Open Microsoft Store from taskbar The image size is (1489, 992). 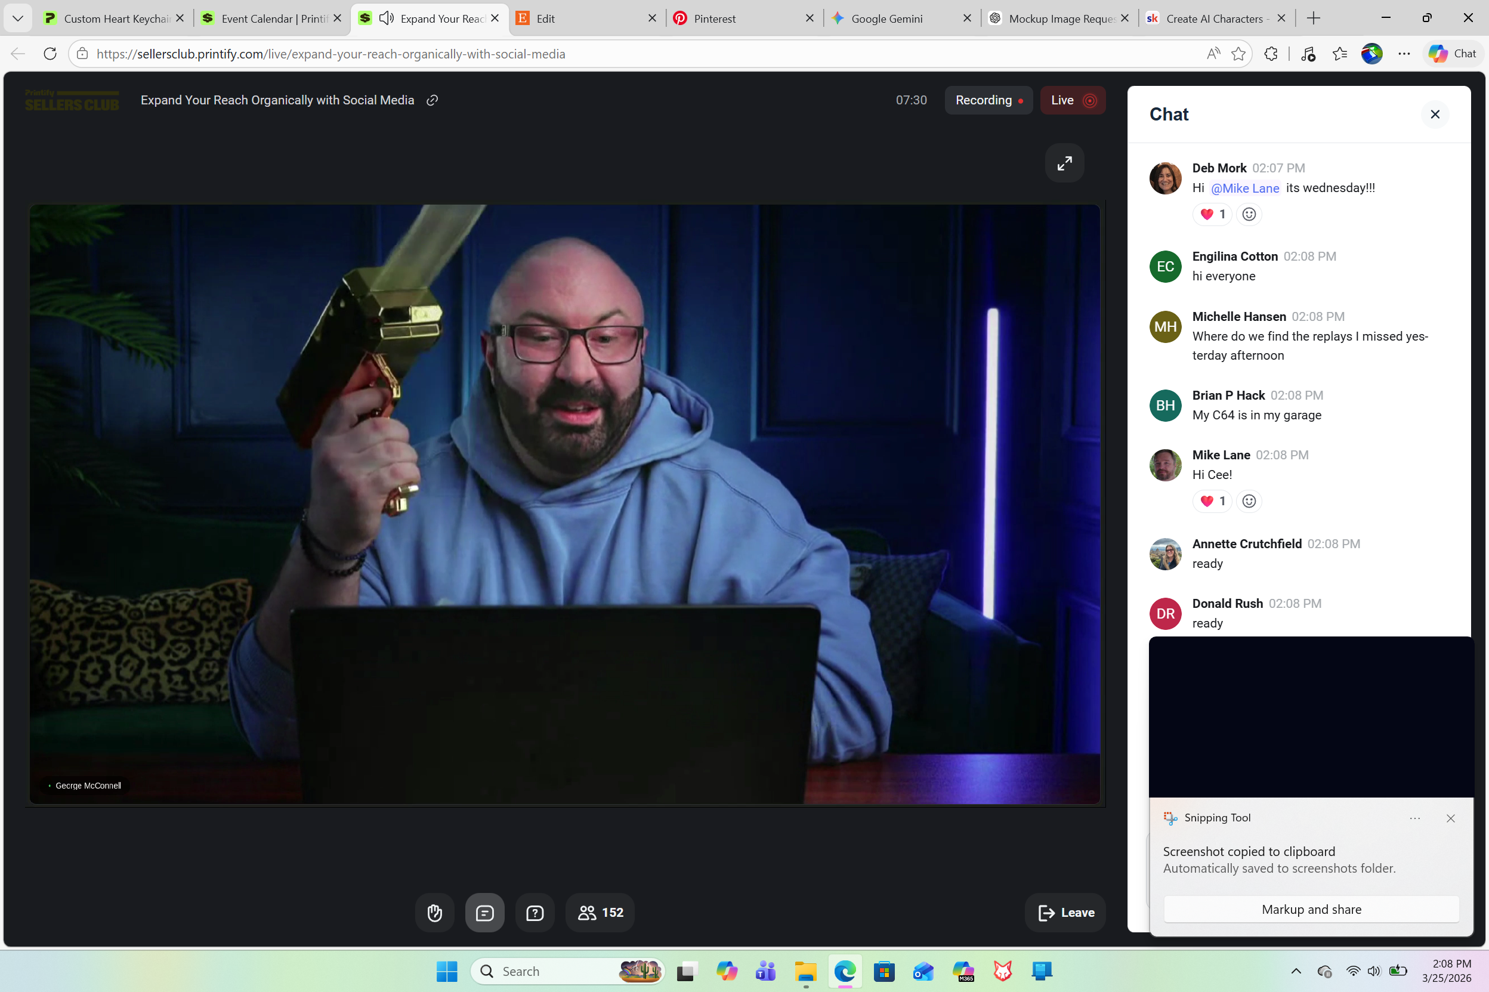(x=883, y=971)
